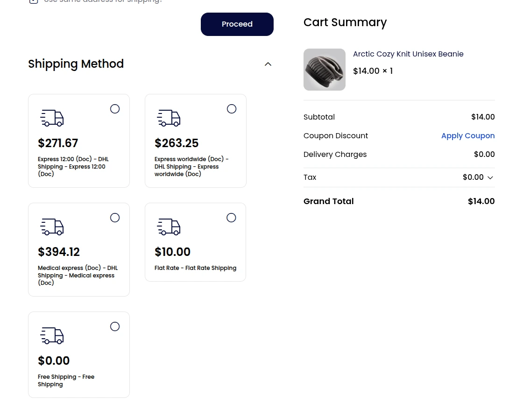Click the Flat Rate - Flat Rate Shipping label
The height and width of the screenshot is (411, 523).
tap(196, 268)
